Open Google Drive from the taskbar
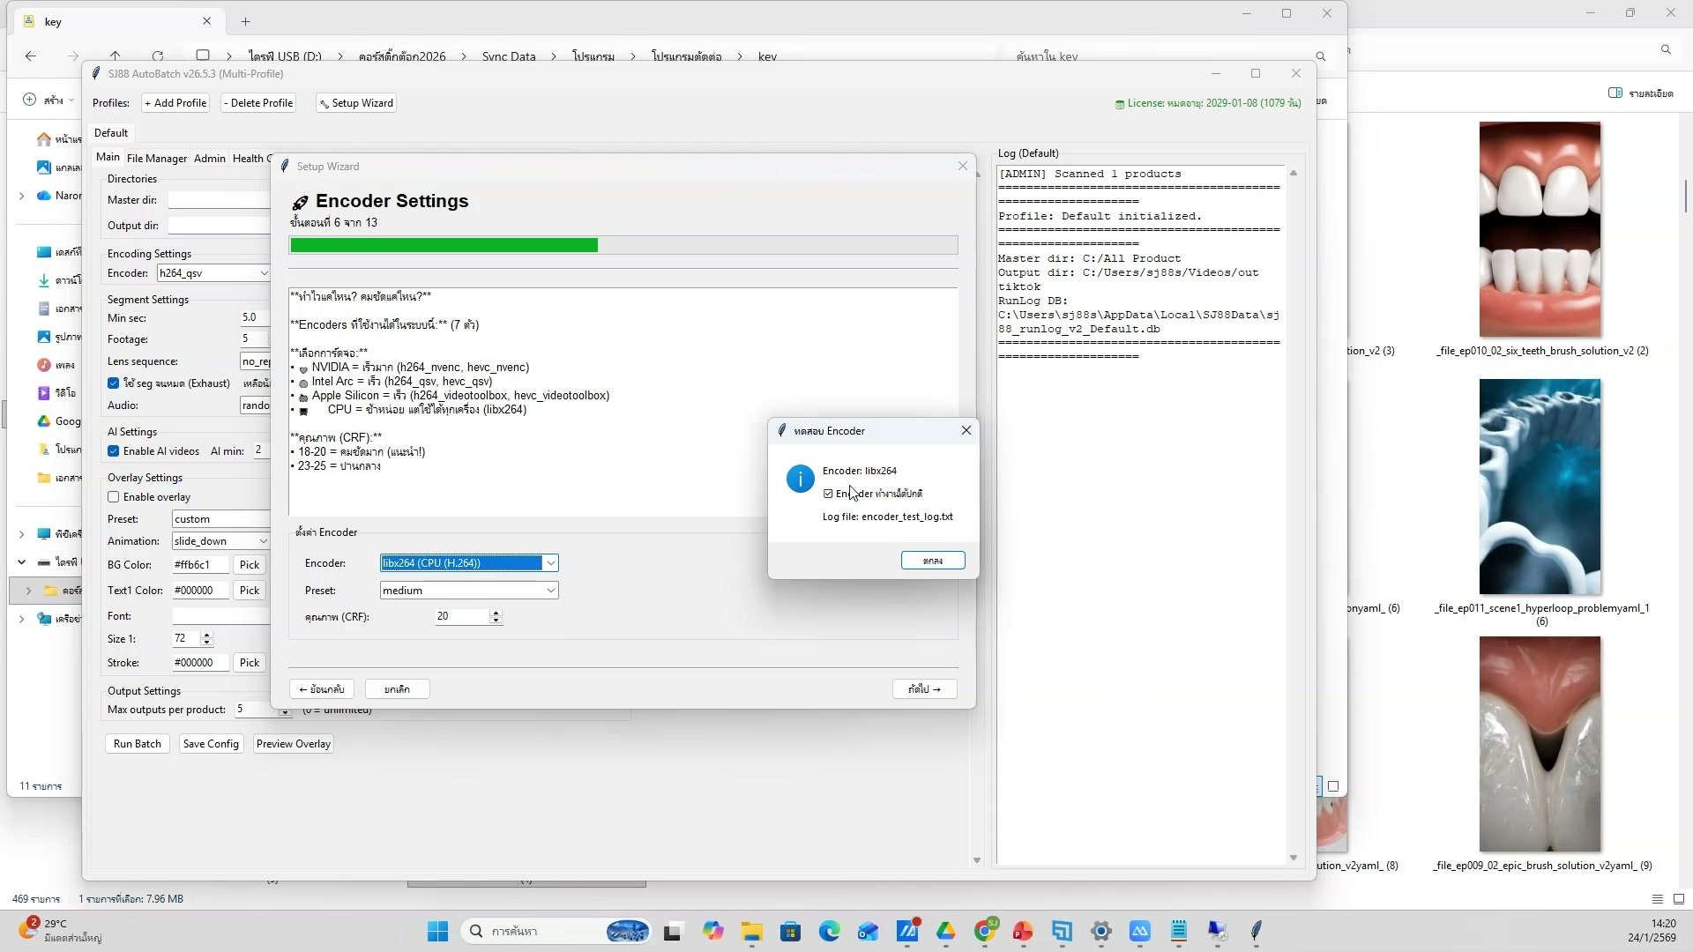The width and height of the screenshot is (1693, 952). point(946,931)
